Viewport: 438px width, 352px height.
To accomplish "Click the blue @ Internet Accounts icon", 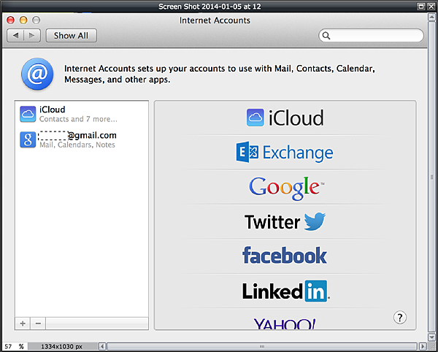I will tap(37, 74).
